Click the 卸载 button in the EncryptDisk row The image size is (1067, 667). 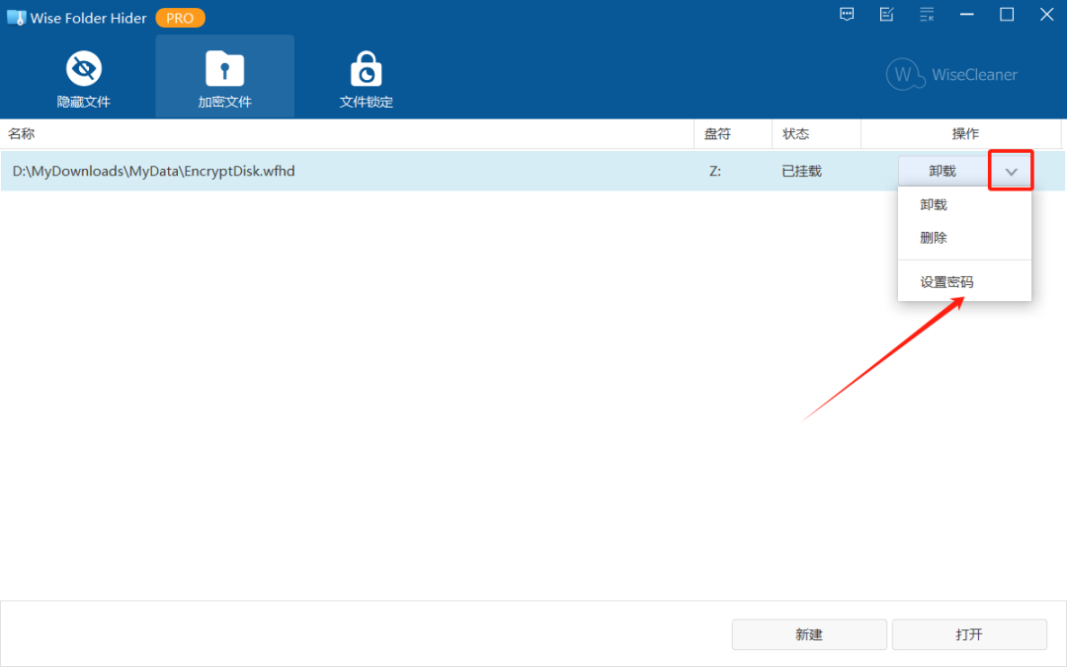943,172
